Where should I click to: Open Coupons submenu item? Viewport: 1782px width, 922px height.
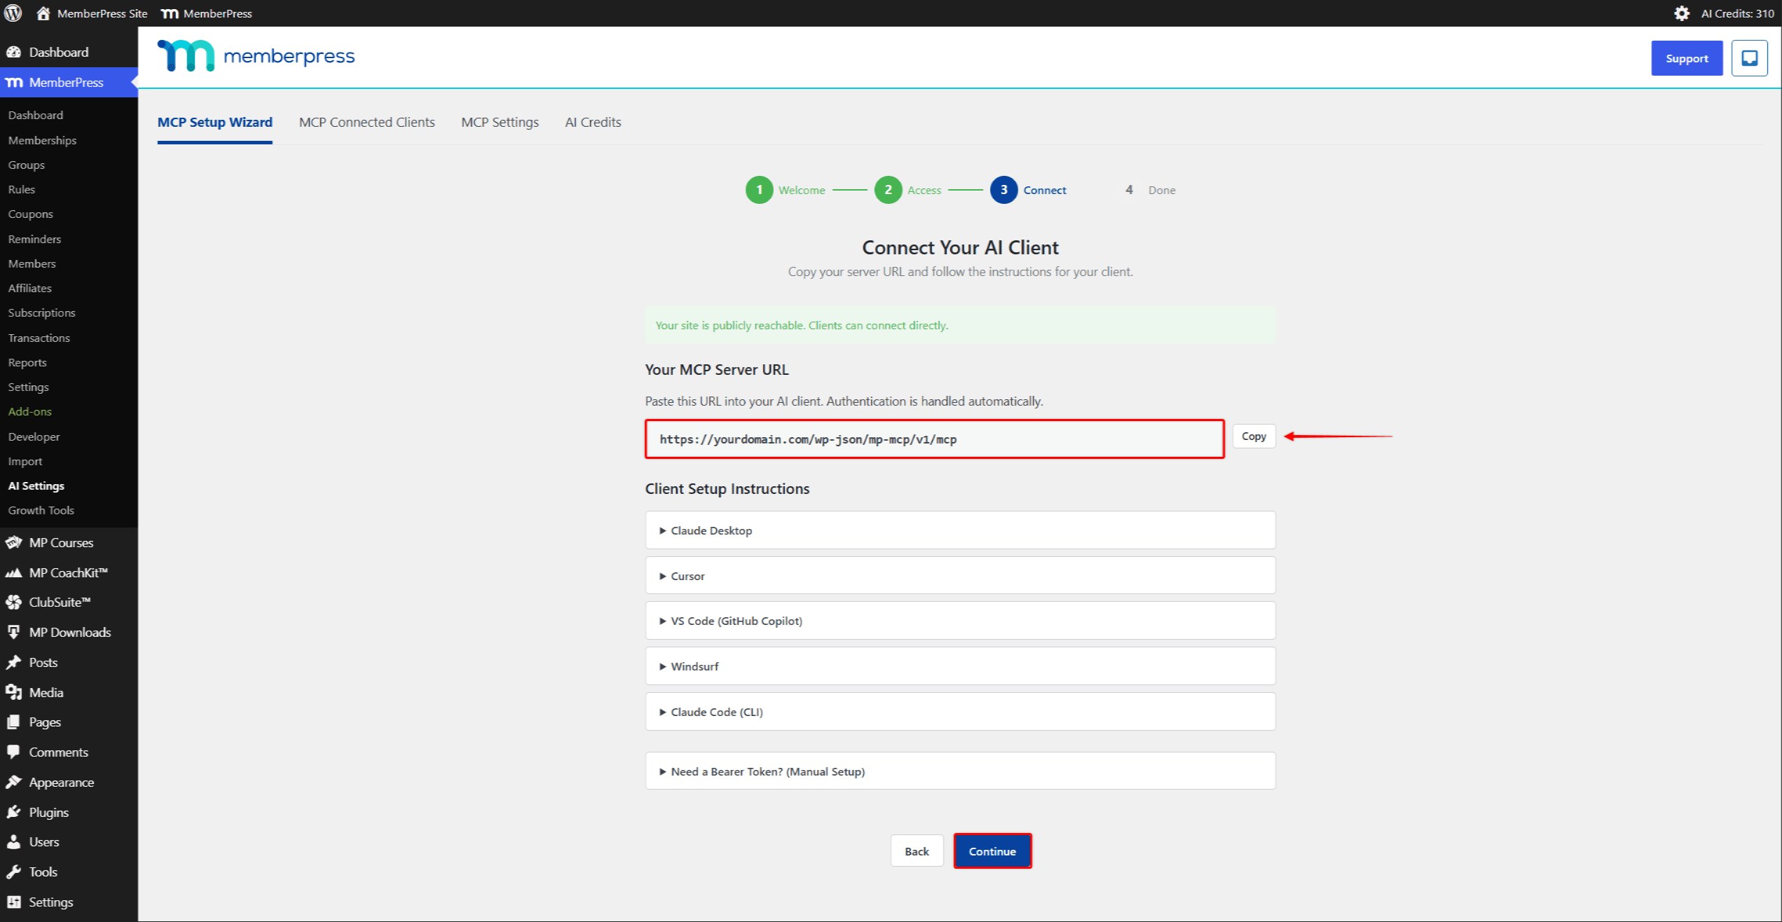(x=31, y=214)
